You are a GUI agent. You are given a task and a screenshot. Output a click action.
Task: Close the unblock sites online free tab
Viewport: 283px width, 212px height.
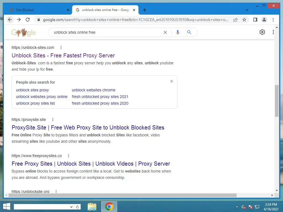click(134, 10)
